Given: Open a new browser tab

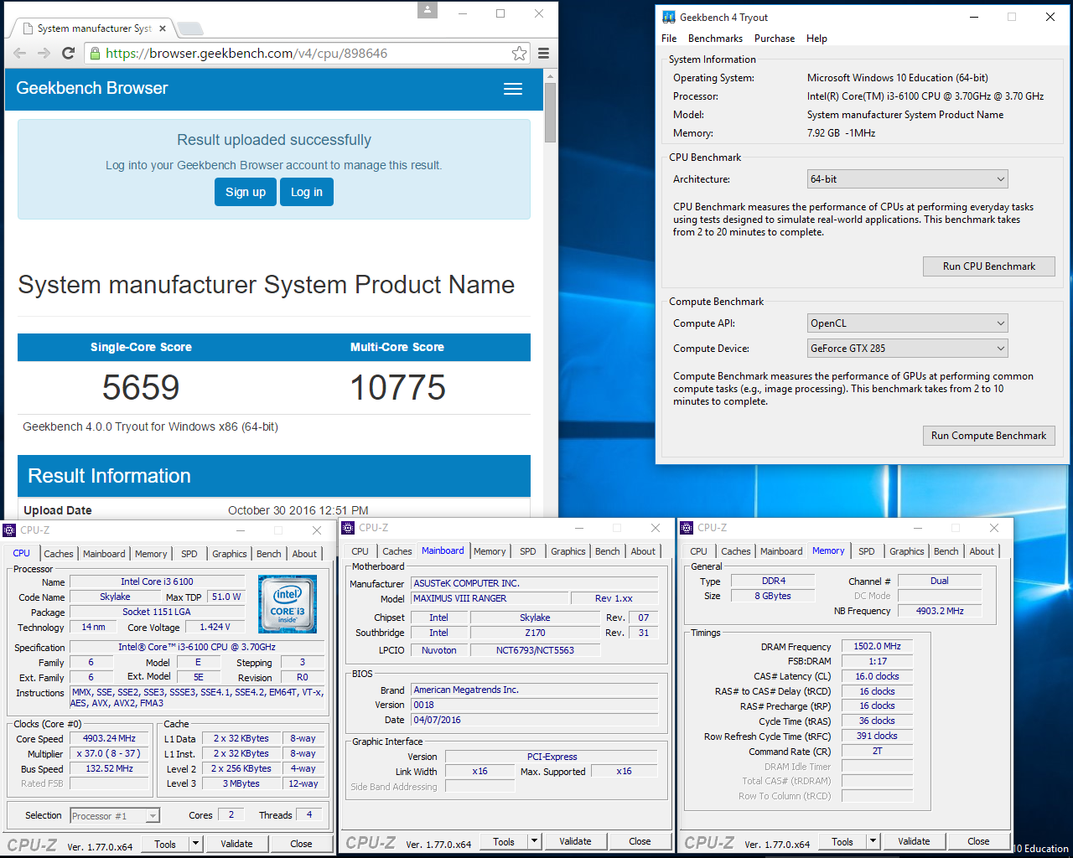Looking at the screenshot, I should (x=190, y=28).
